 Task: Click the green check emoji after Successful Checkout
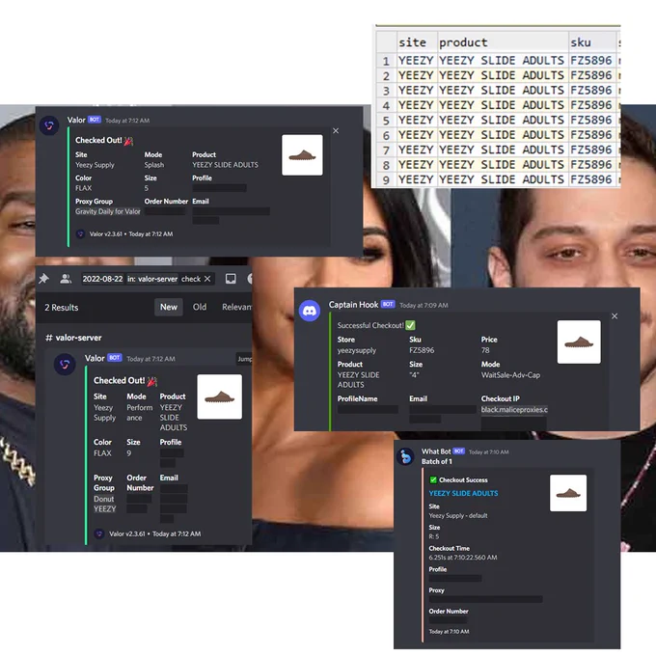click(410, 325)
